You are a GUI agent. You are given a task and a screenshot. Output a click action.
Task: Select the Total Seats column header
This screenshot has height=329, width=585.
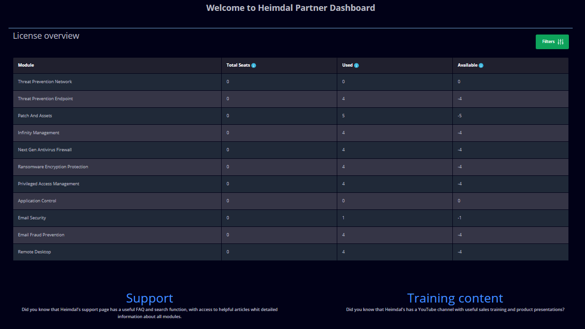[x=279, y=65]
